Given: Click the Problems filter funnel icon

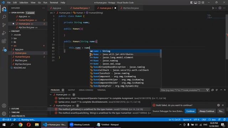Looking at the screenshot, I should [x=207, y=90].
